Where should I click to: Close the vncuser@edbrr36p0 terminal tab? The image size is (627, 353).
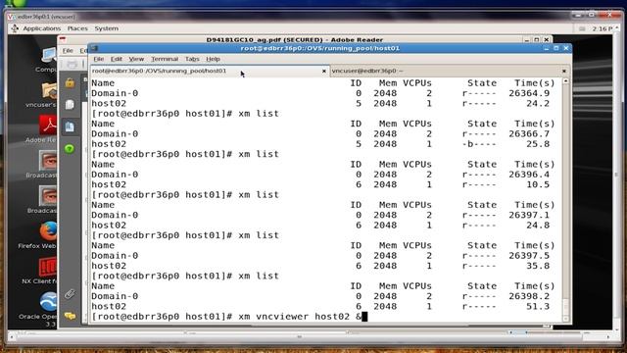click(564, 71)
